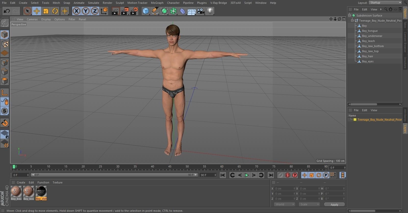Switch to the Layers side tab
408x213 pixels.
[x=405, y=129]
